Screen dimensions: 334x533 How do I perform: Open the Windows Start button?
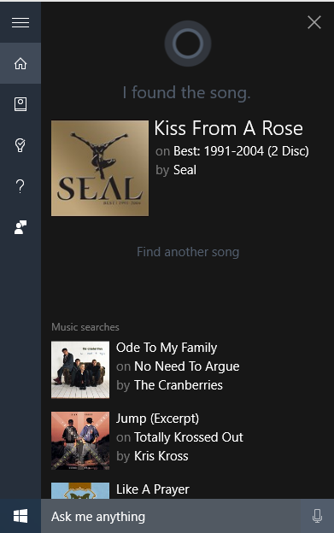click(21, 516)
